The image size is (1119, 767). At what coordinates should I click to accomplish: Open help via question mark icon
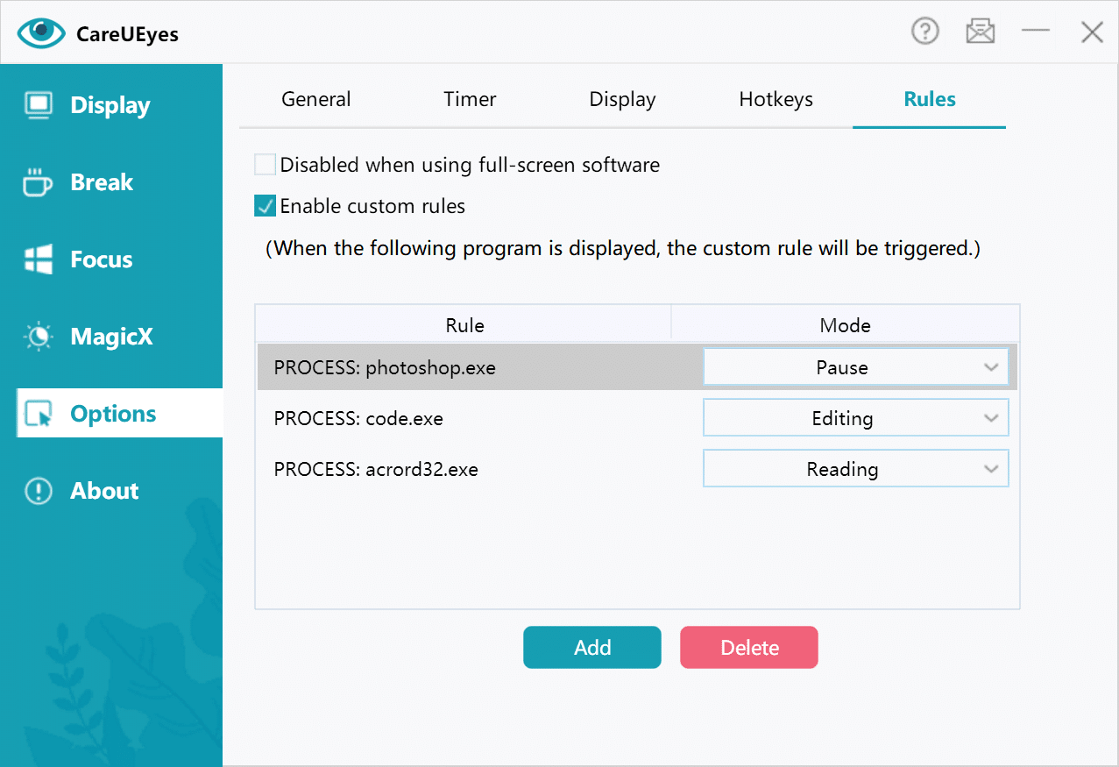pyautogui.click(x=924, y=32)
